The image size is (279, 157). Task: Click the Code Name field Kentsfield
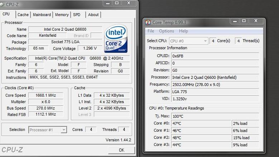[48, 35]
